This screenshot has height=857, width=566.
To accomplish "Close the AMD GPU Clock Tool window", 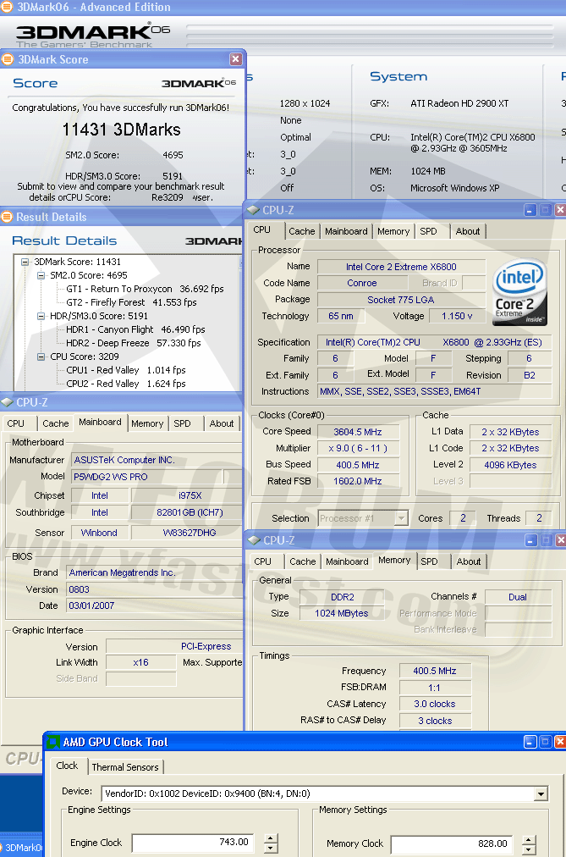I will (x=560, y=742).
